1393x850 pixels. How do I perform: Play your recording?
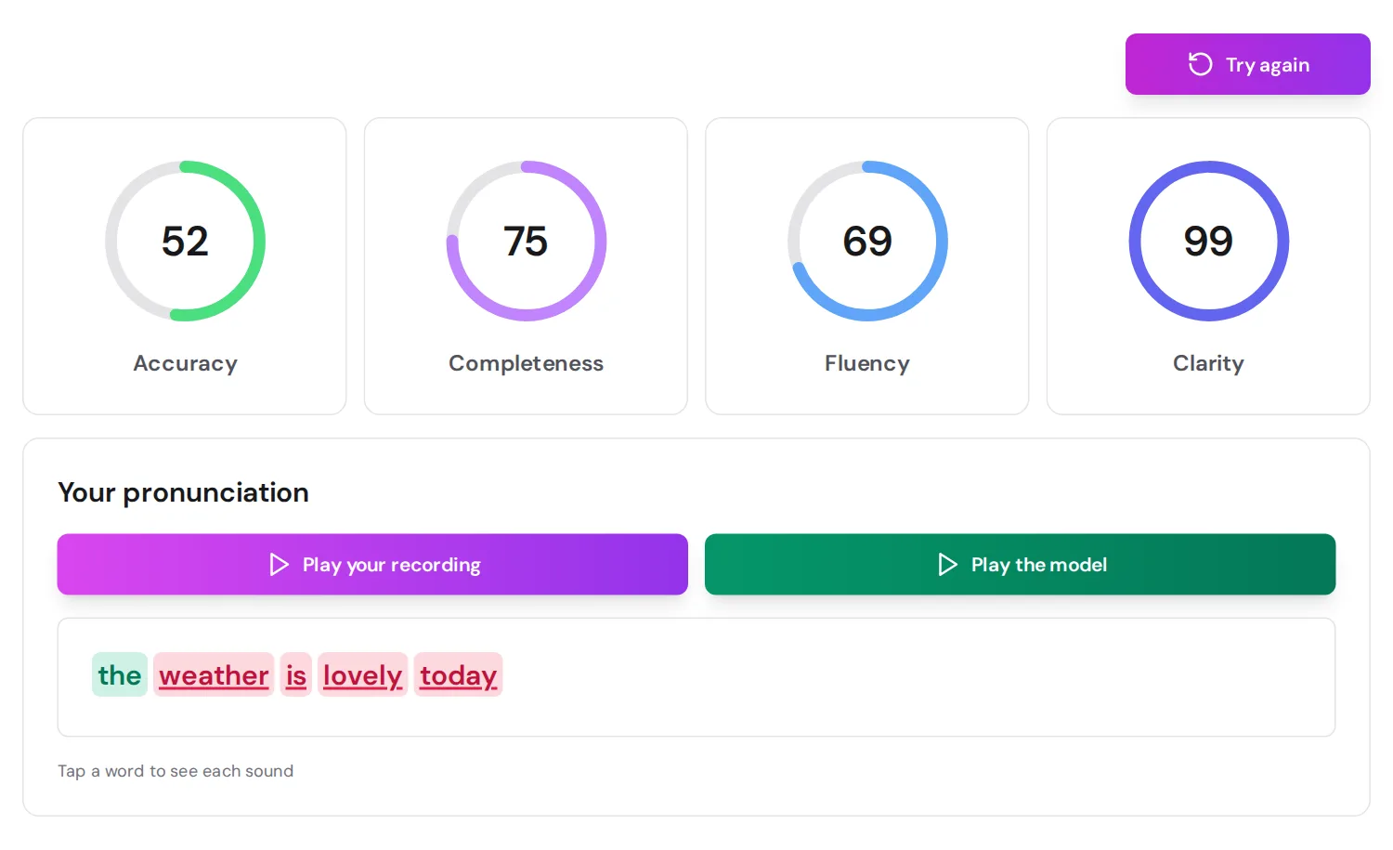pos(372,564)
